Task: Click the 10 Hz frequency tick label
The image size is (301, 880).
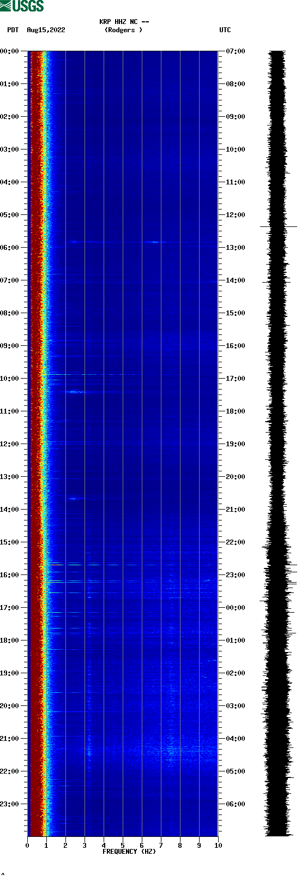Action: 218,846
